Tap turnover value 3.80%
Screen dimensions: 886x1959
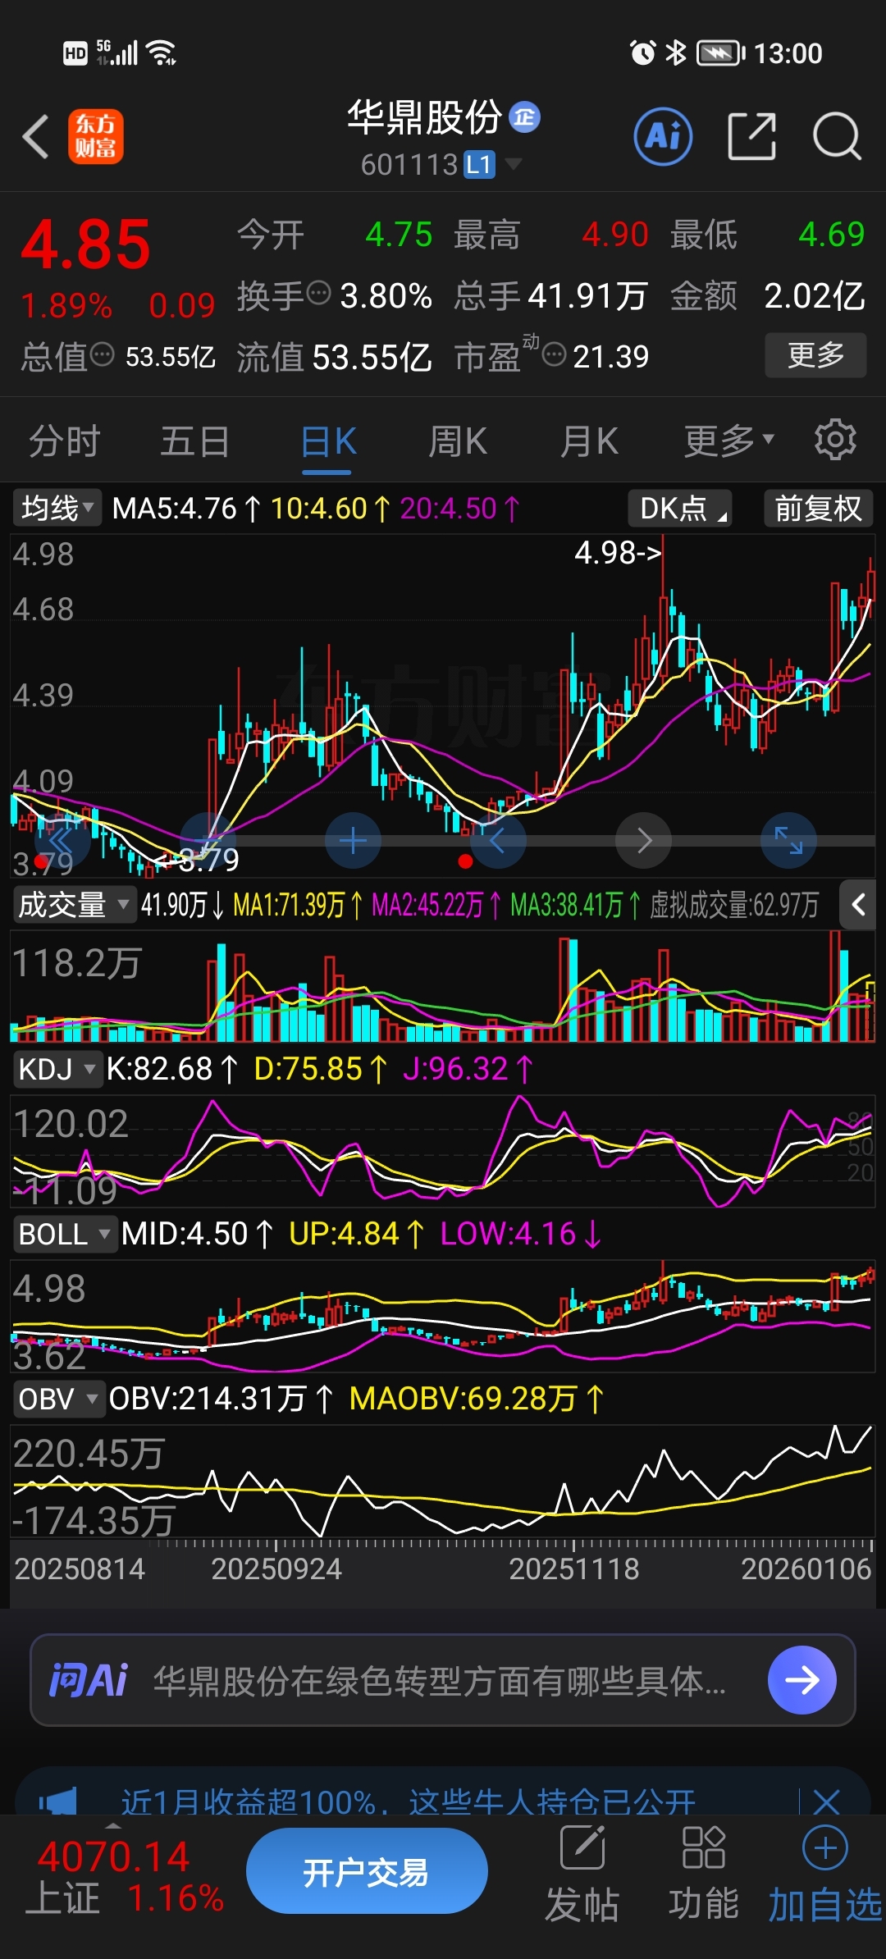point(386,295)
